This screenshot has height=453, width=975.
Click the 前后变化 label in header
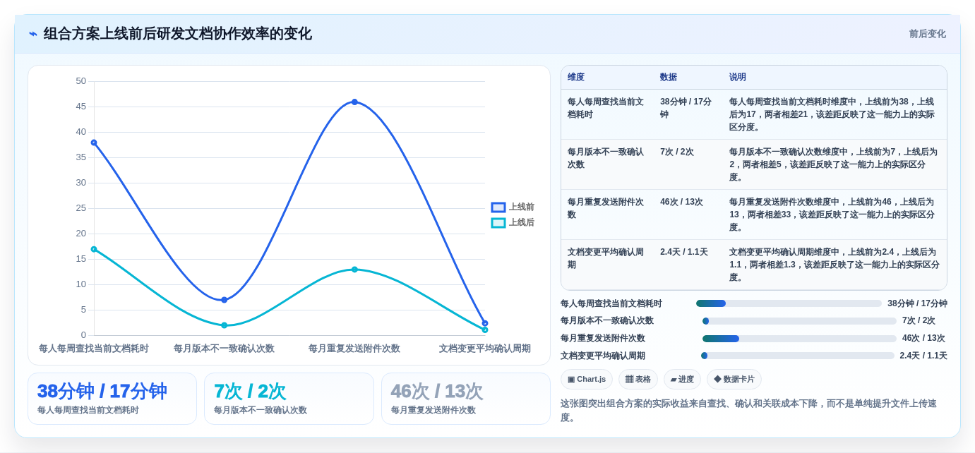point(927,34)
